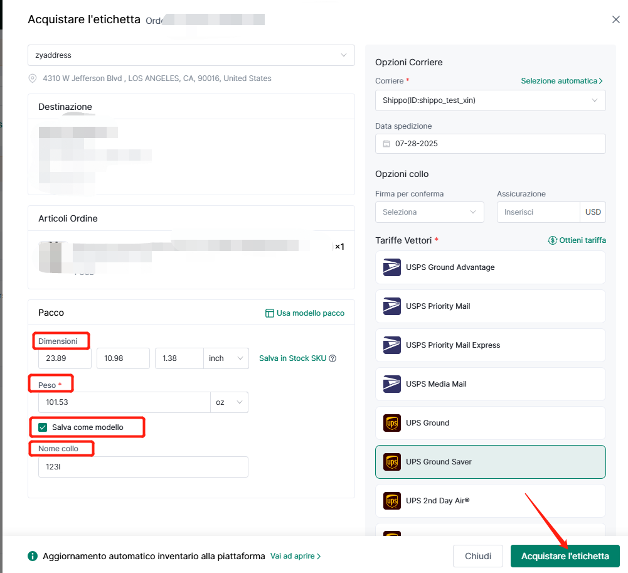Click the location pin icon beside the address
628x573 pixels.
33,78
